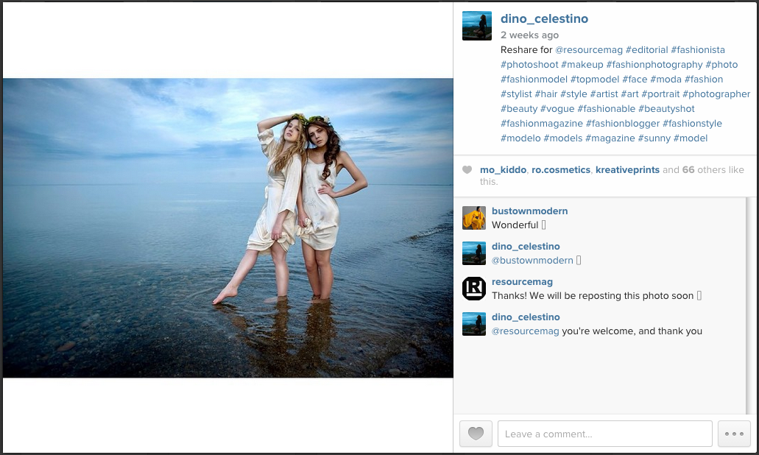The image size is (759, 455).
Task: View mo_kiddo's profile from likes
Action: coord(503,170)
